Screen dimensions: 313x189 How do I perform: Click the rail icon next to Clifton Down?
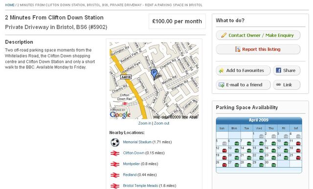[x=115, y=153]
